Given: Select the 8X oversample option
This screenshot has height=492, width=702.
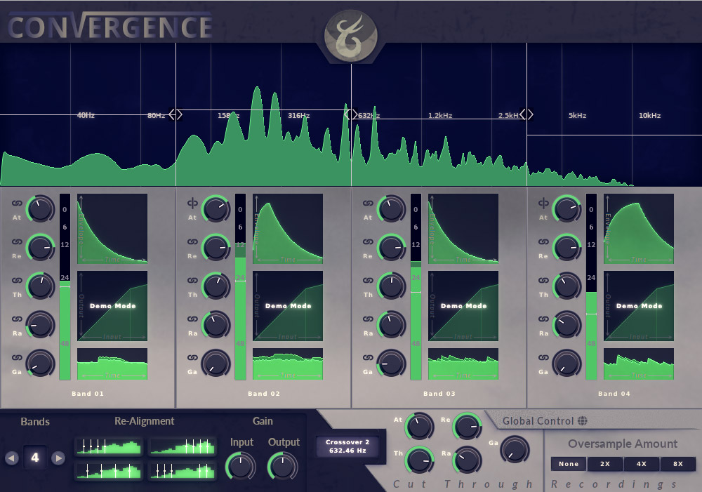Looking at the screenshot, I should [x=678, y=464].
